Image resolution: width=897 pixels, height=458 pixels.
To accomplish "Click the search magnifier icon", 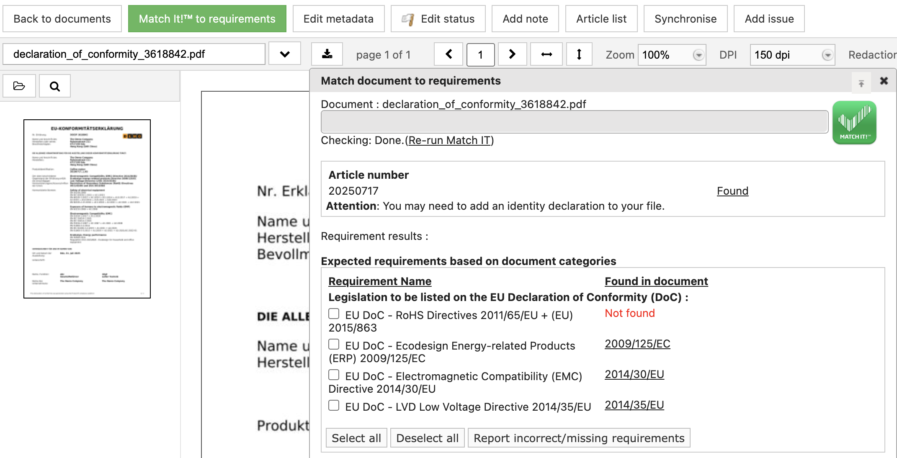I will [x=55, y=86].
